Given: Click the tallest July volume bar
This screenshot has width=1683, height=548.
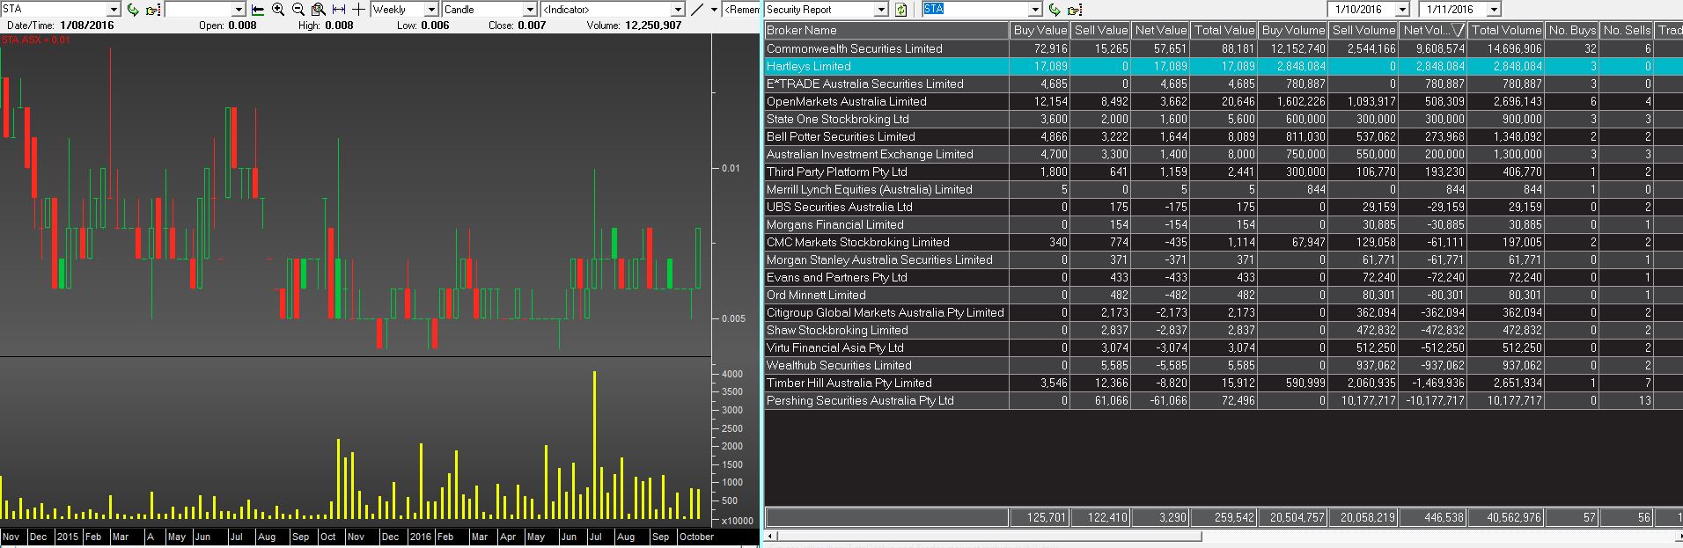Looking at the screenshot, I should pos(595,445).
